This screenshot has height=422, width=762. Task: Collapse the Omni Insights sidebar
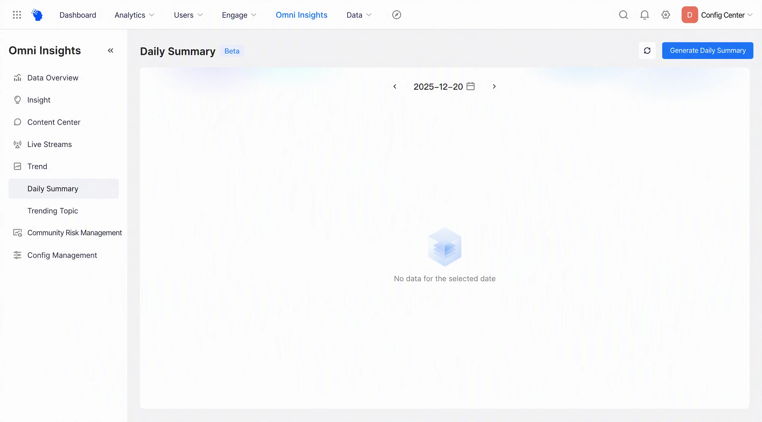point(110,50)
